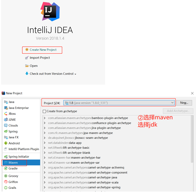Image resolution: width=196 pixels, height=192 pixels.
Task: Select the Groovy project type
Action: click(x=21, y=176)
